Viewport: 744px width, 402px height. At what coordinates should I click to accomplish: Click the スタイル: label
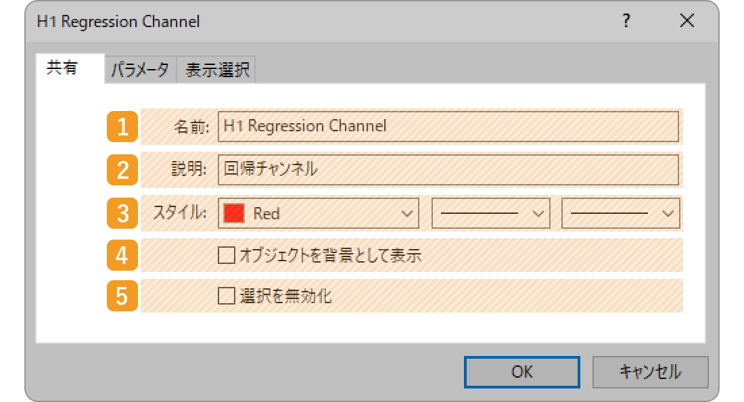coord(181,213)
